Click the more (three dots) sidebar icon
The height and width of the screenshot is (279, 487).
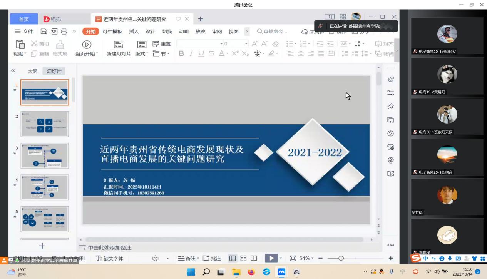coord(390,245)
